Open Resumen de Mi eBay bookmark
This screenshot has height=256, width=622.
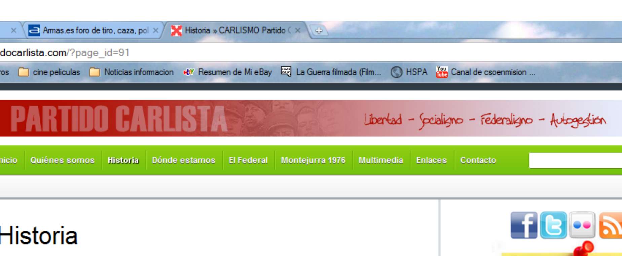[x=227, y=72]
